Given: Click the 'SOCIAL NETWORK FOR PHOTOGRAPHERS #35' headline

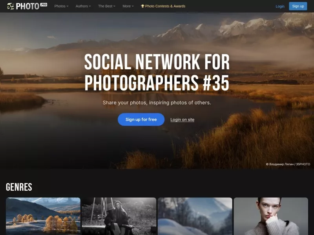Looking at the screenshot, I should coord(157,72).
